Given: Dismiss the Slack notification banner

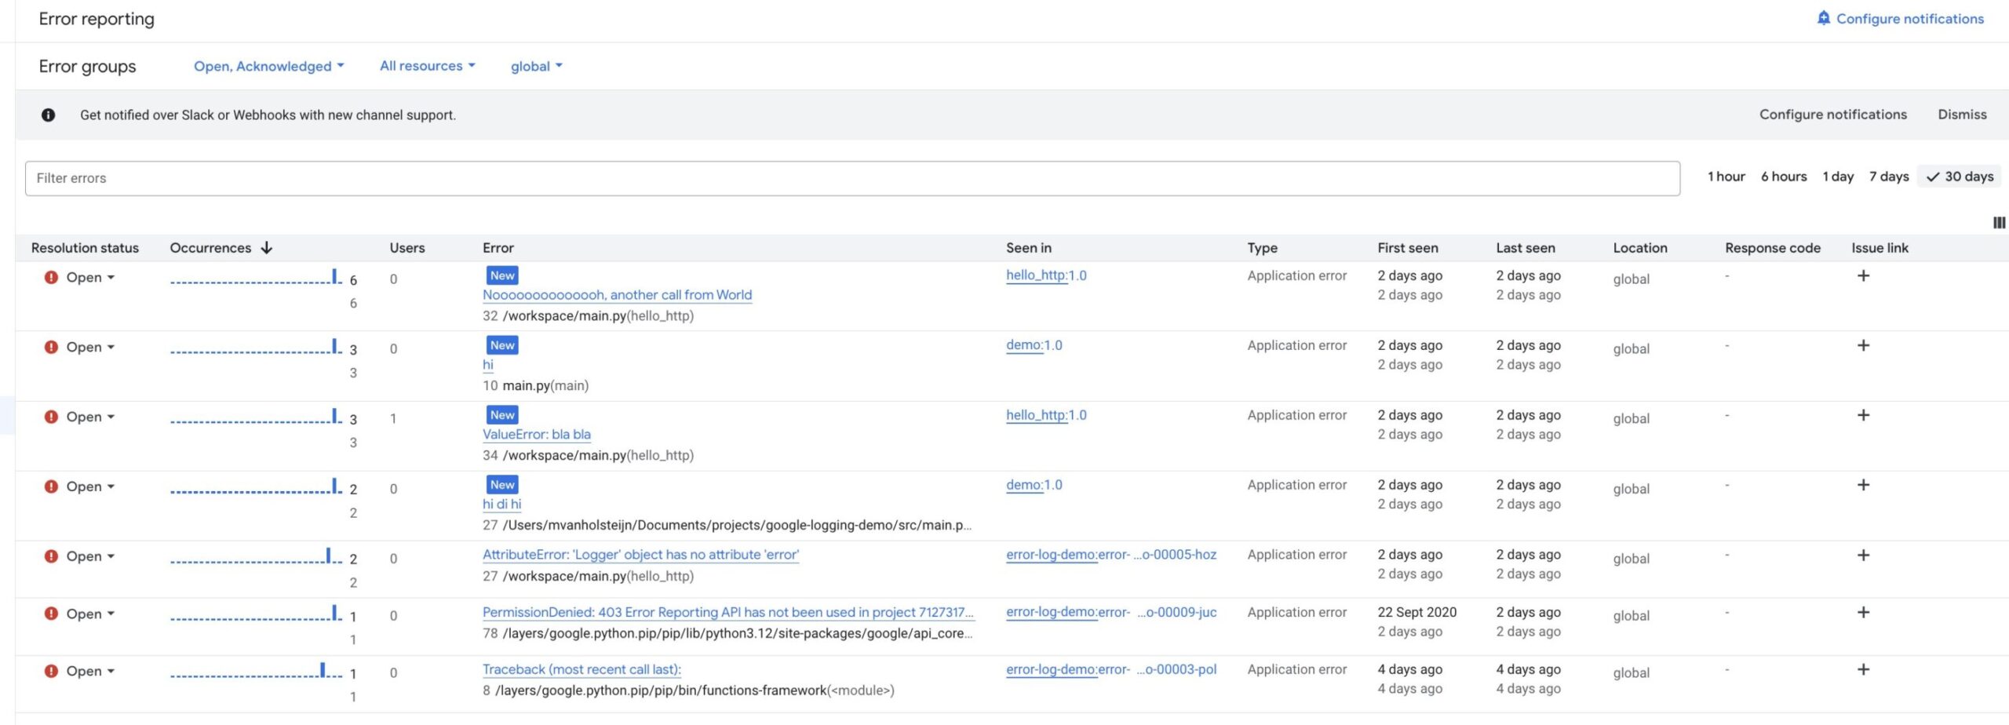Looking at the screenshot, I should click(1962, 115).
